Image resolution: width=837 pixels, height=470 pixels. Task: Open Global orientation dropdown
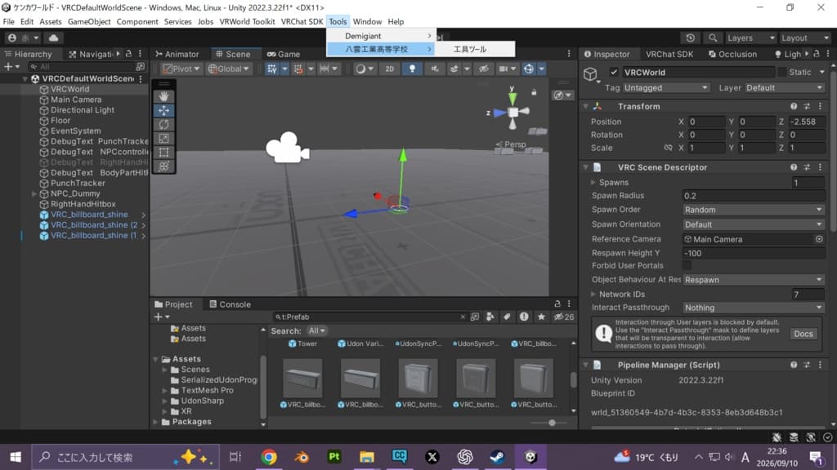[229, 69]
